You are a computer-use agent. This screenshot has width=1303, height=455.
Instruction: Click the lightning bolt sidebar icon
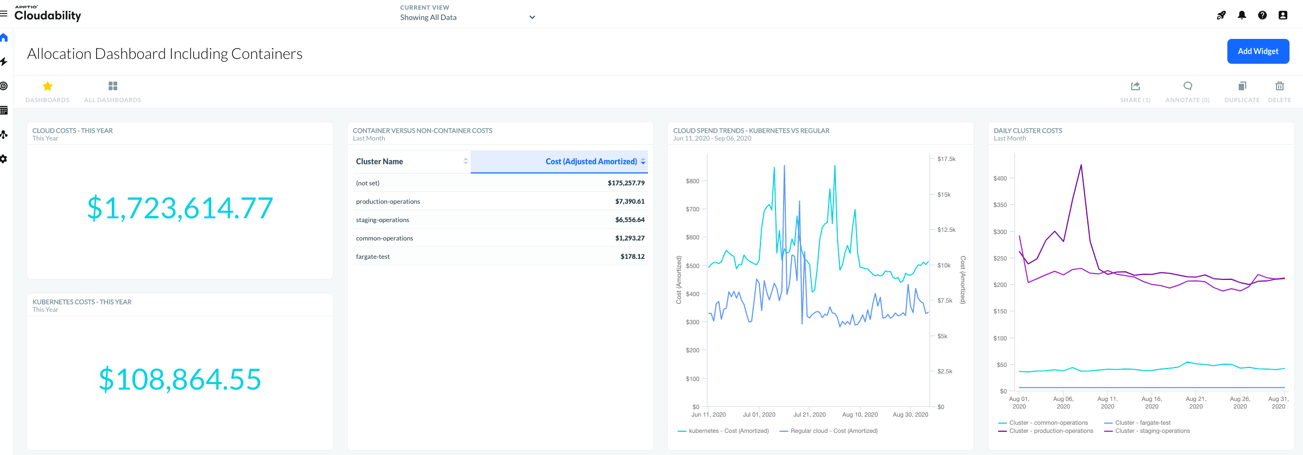4,62
